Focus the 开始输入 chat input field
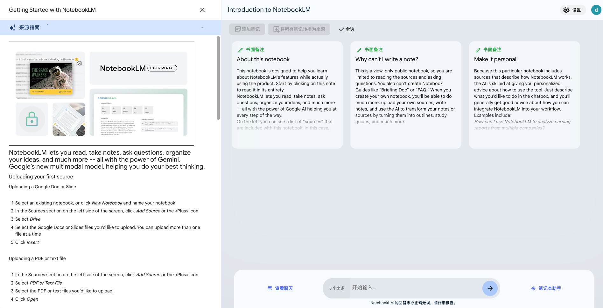Screen dimensions: 603x308 point(415,288)
